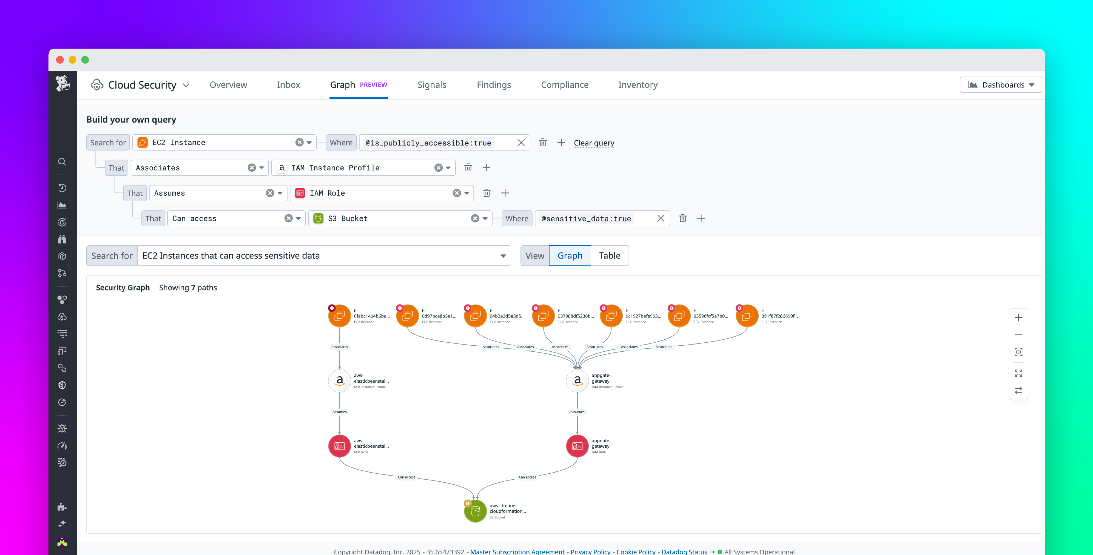
Task: Open the Findings tab
Action: tap(494, 85)
